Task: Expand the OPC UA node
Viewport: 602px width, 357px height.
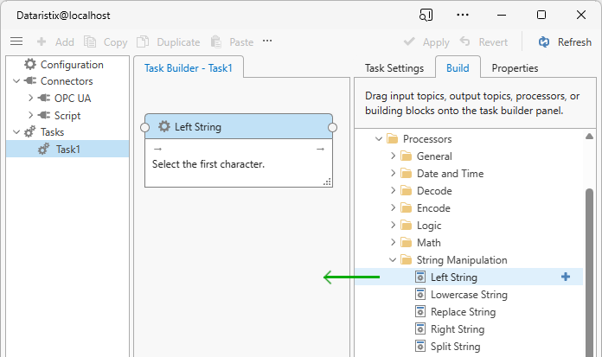Action: click(x=31, y=98)
